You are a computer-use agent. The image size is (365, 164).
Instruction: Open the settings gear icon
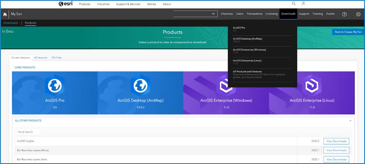[358, 14]
